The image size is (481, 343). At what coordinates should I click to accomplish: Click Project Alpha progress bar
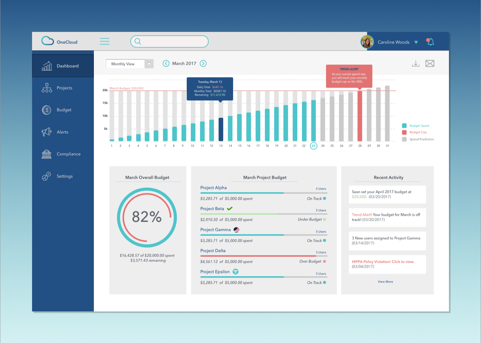pos(264,193)
